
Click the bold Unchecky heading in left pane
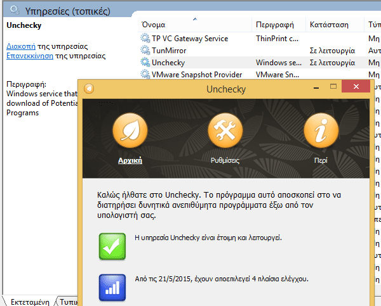click(24, 25)
